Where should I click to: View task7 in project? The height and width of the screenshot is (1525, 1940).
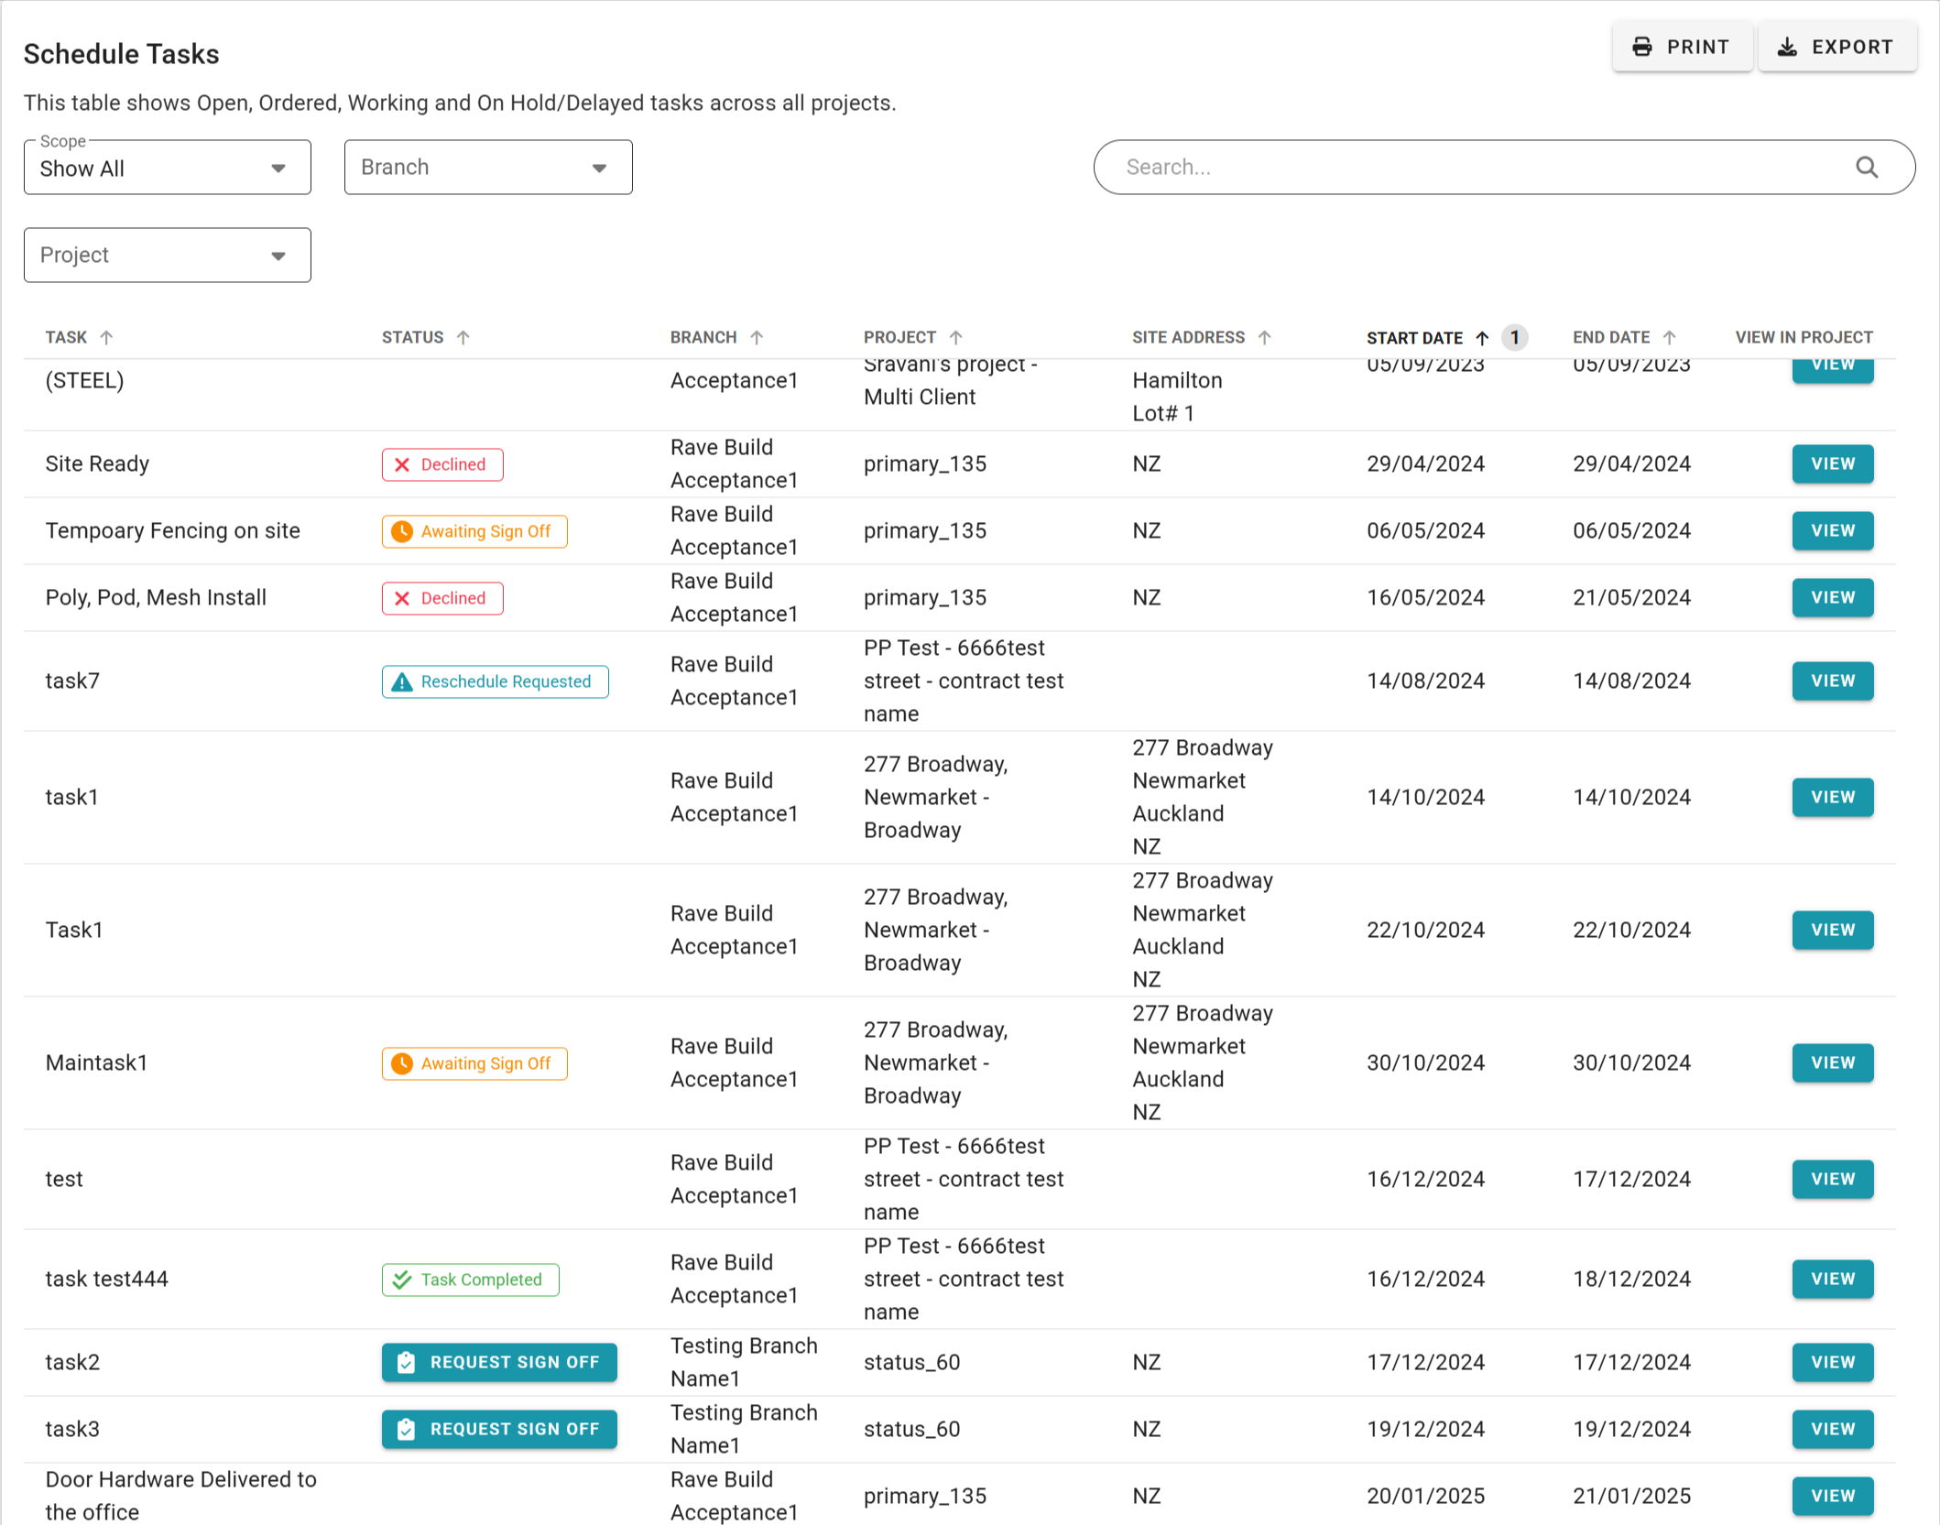[x=1833, y=681]
